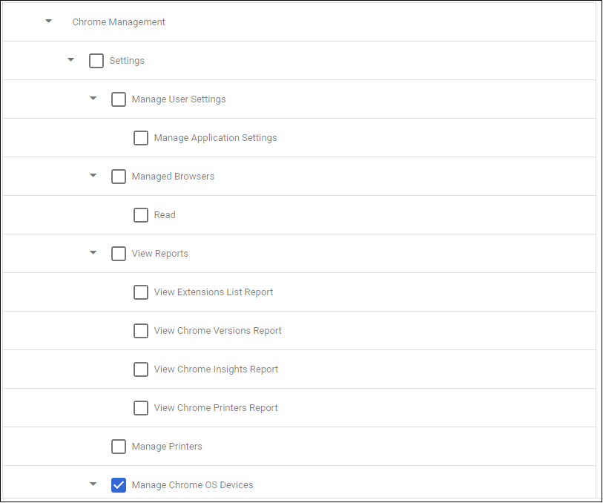
Task: Check View Chrome Insights Report
Action: pos(141,369)
